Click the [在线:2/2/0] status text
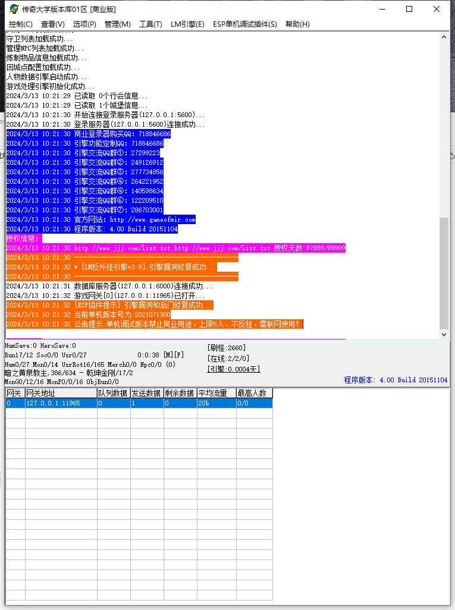This screenshot has height=610, width=455. pos(228,359)
